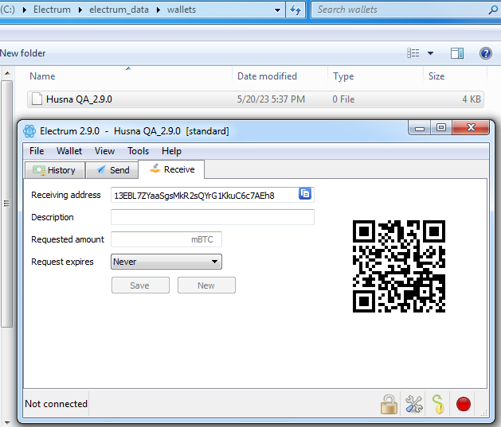
Task: Open the Help menu
Action: click(171, 151)
